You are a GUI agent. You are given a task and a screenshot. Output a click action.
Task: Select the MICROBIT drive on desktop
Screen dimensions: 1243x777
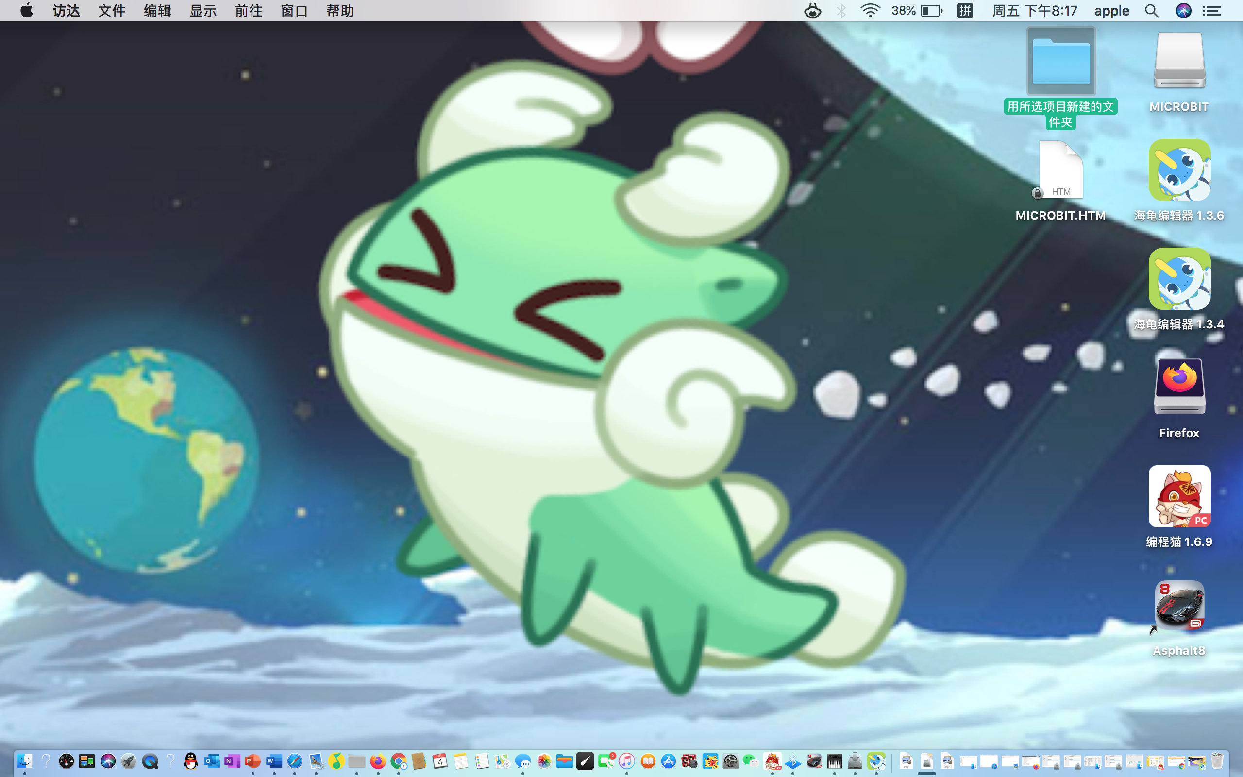click(1179, 61)
